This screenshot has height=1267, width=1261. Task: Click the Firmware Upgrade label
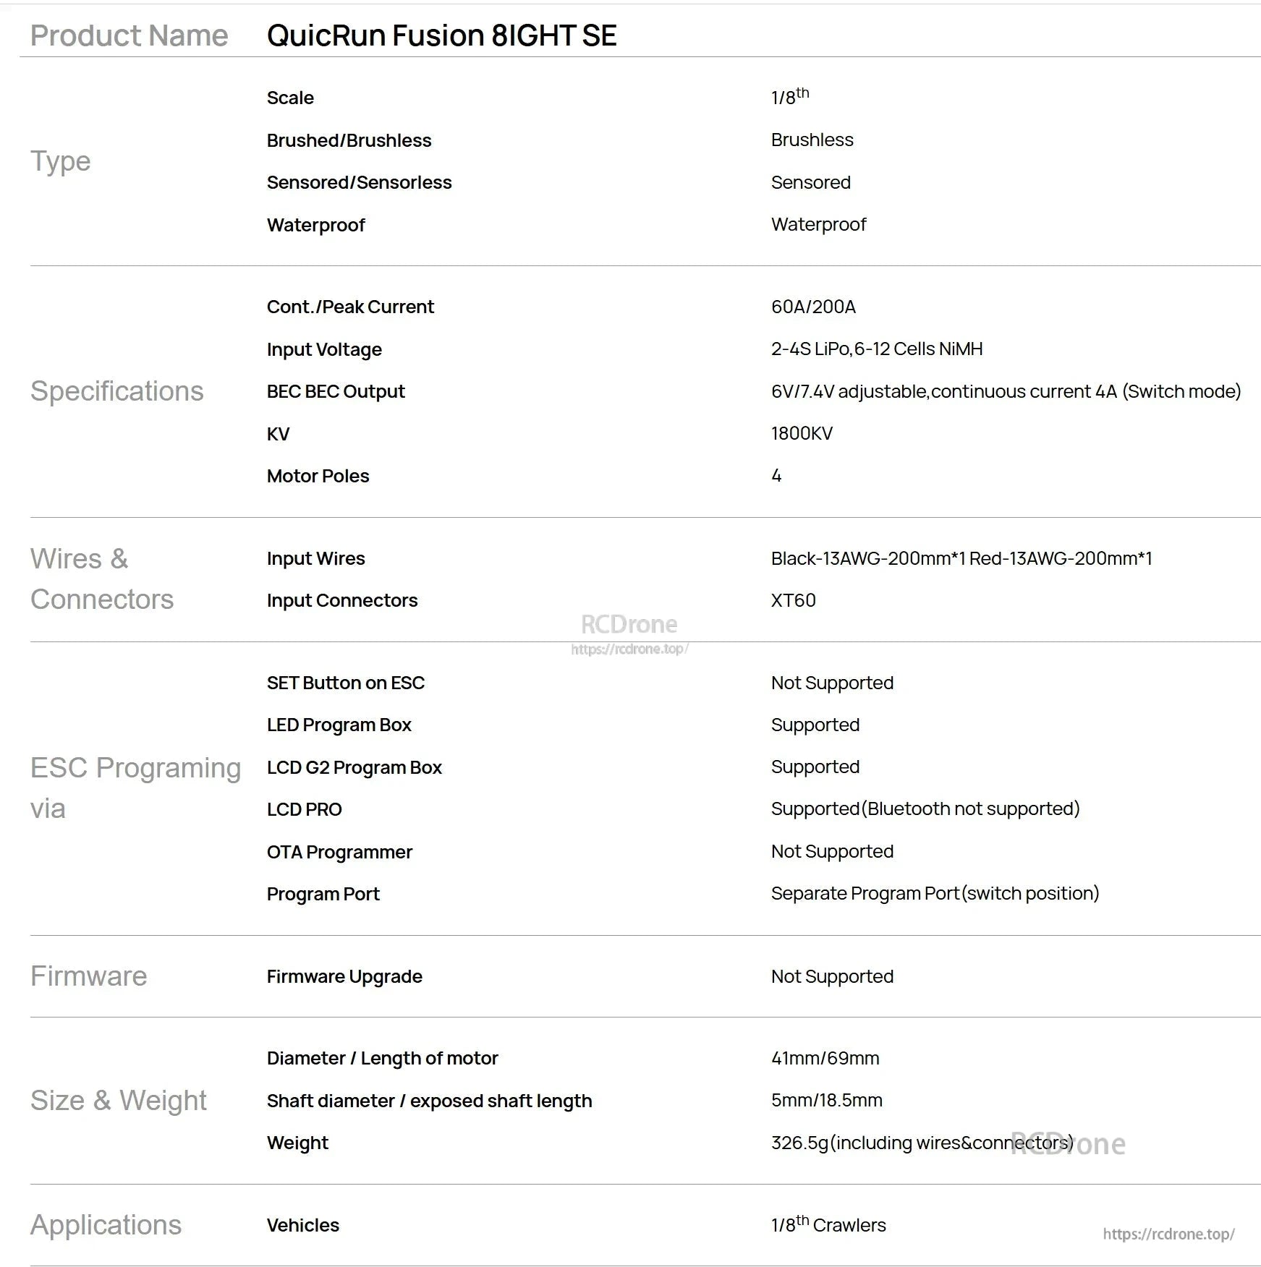coord(344,976)
